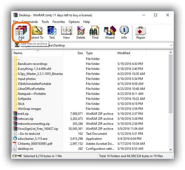Click the Delete toolbar icon

[x=81, y=30]
